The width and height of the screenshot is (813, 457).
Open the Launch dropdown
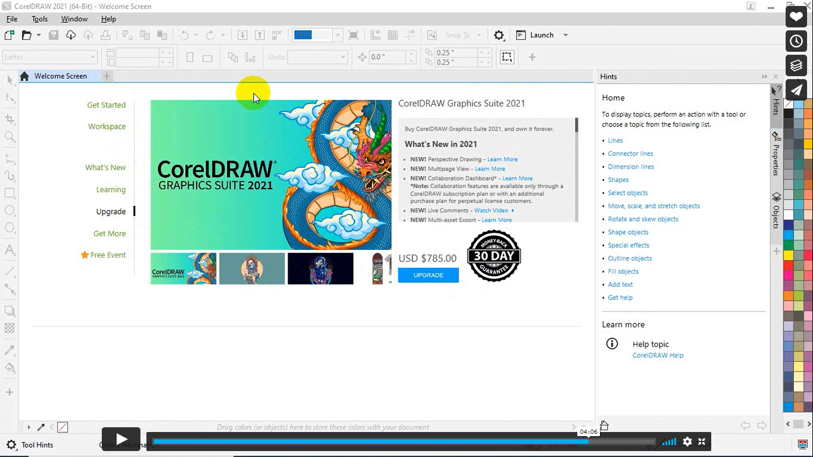[565, 35]
